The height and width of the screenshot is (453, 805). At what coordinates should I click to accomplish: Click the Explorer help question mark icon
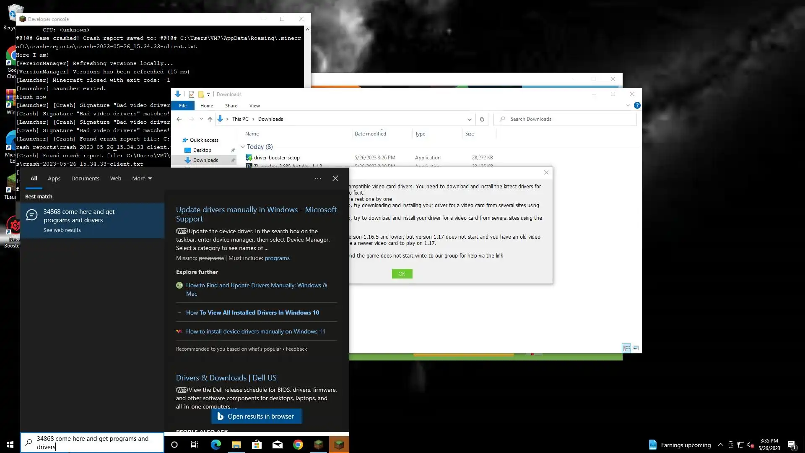pos(637,106)
